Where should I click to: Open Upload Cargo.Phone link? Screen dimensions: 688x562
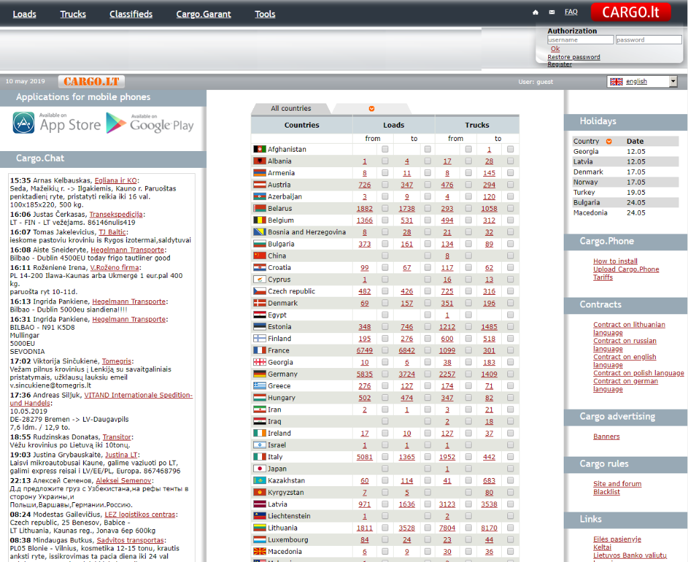(x=626, y=269)
